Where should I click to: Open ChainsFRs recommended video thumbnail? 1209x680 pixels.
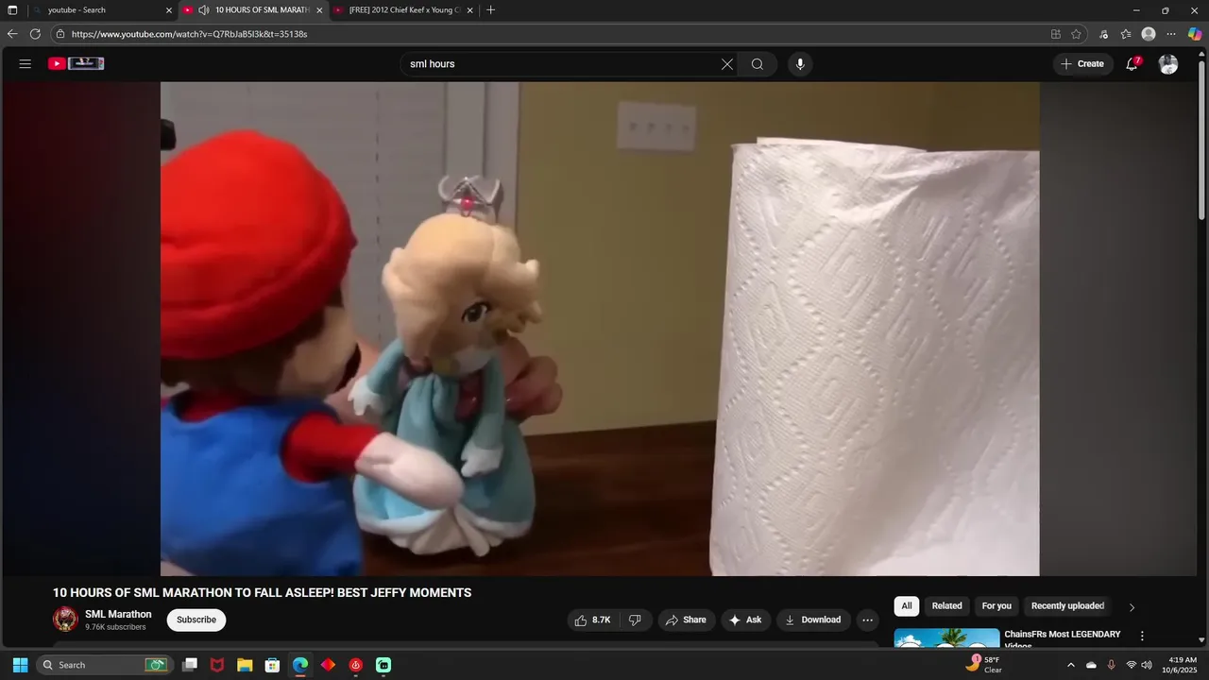946,638
